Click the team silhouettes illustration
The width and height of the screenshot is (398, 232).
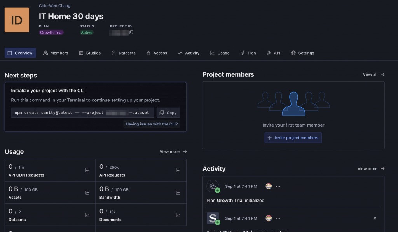click(293, 103)
